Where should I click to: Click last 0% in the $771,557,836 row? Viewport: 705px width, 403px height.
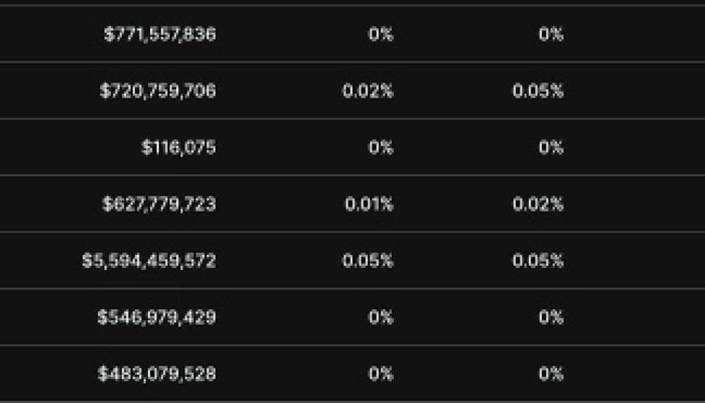551,34
